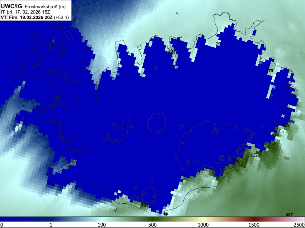Image resolution: width=305 pixels, height=228 pixels.
Task: Click the 2500 label on color scale
Action: tap(299, 225)
